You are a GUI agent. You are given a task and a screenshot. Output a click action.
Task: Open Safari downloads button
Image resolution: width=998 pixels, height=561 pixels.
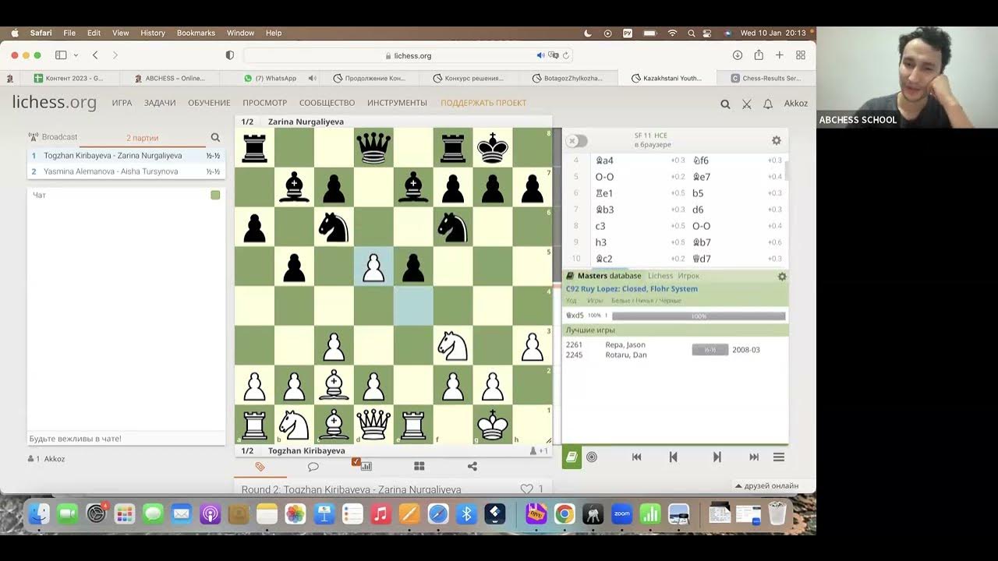pyautogui.click(x=737, y=55)
